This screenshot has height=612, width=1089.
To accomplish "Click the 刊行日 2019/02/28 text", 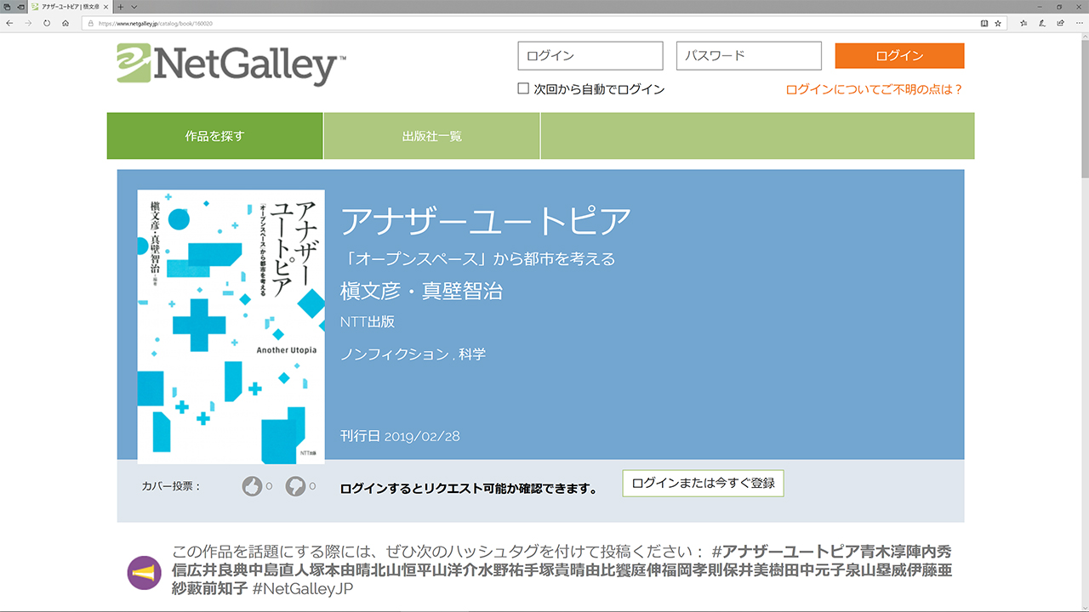I will click(x=400, y=436).
